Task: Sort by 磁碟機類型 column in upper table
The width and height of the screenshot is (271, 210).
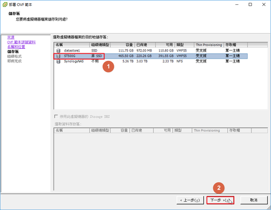Action: (x=100, y=45)
